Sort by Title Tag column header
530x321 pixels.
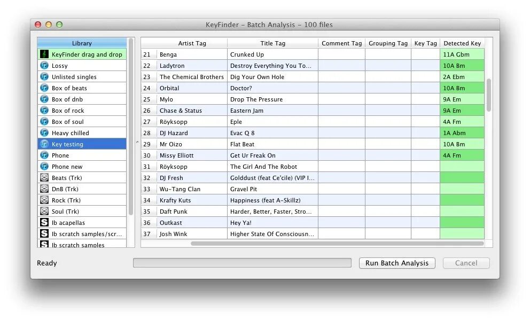click(273, 43)
